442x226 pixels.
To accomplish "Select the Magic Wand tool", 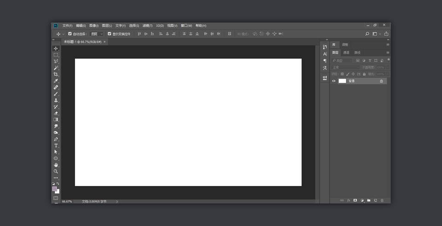I will point(56,68).
